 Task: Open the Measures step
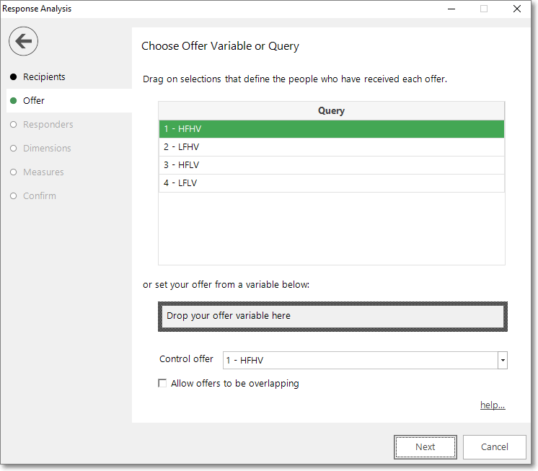click(x=43, y=172)
